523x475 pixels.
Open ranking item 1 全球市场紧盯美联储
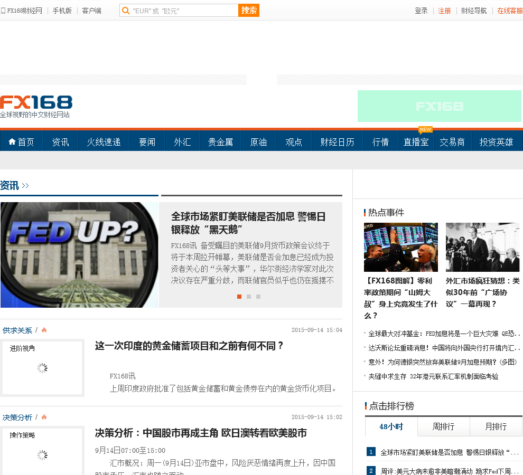[450, 452]
